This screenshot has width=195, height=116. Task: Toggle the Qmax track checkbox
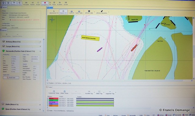tap(48, 106)
